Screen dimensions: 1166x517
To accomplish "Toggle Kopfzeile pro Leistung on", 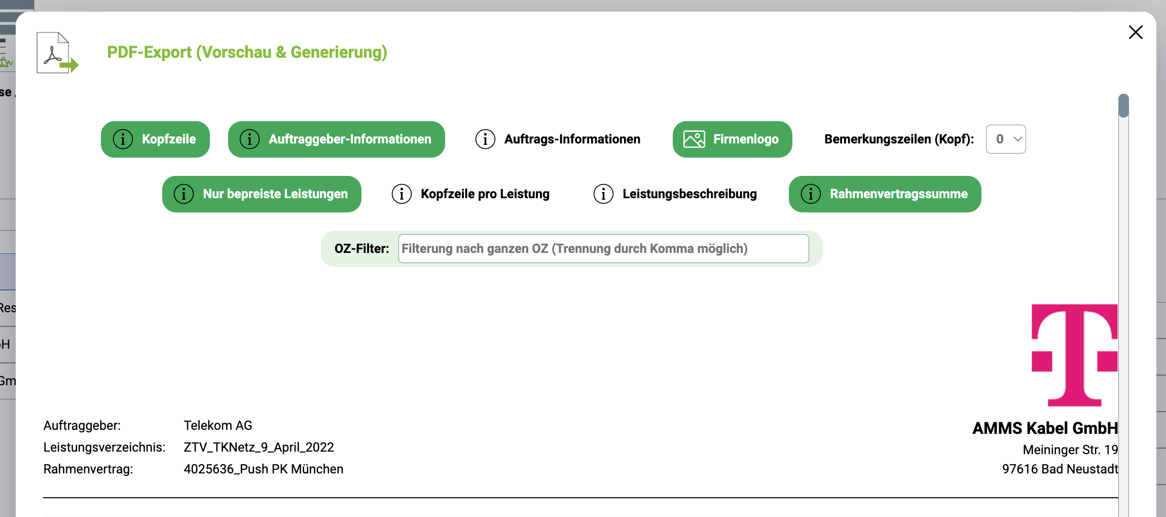I will (485, 194).
